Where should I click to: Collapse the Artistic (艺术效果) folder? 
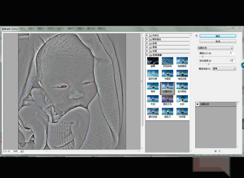coord(147,55)
